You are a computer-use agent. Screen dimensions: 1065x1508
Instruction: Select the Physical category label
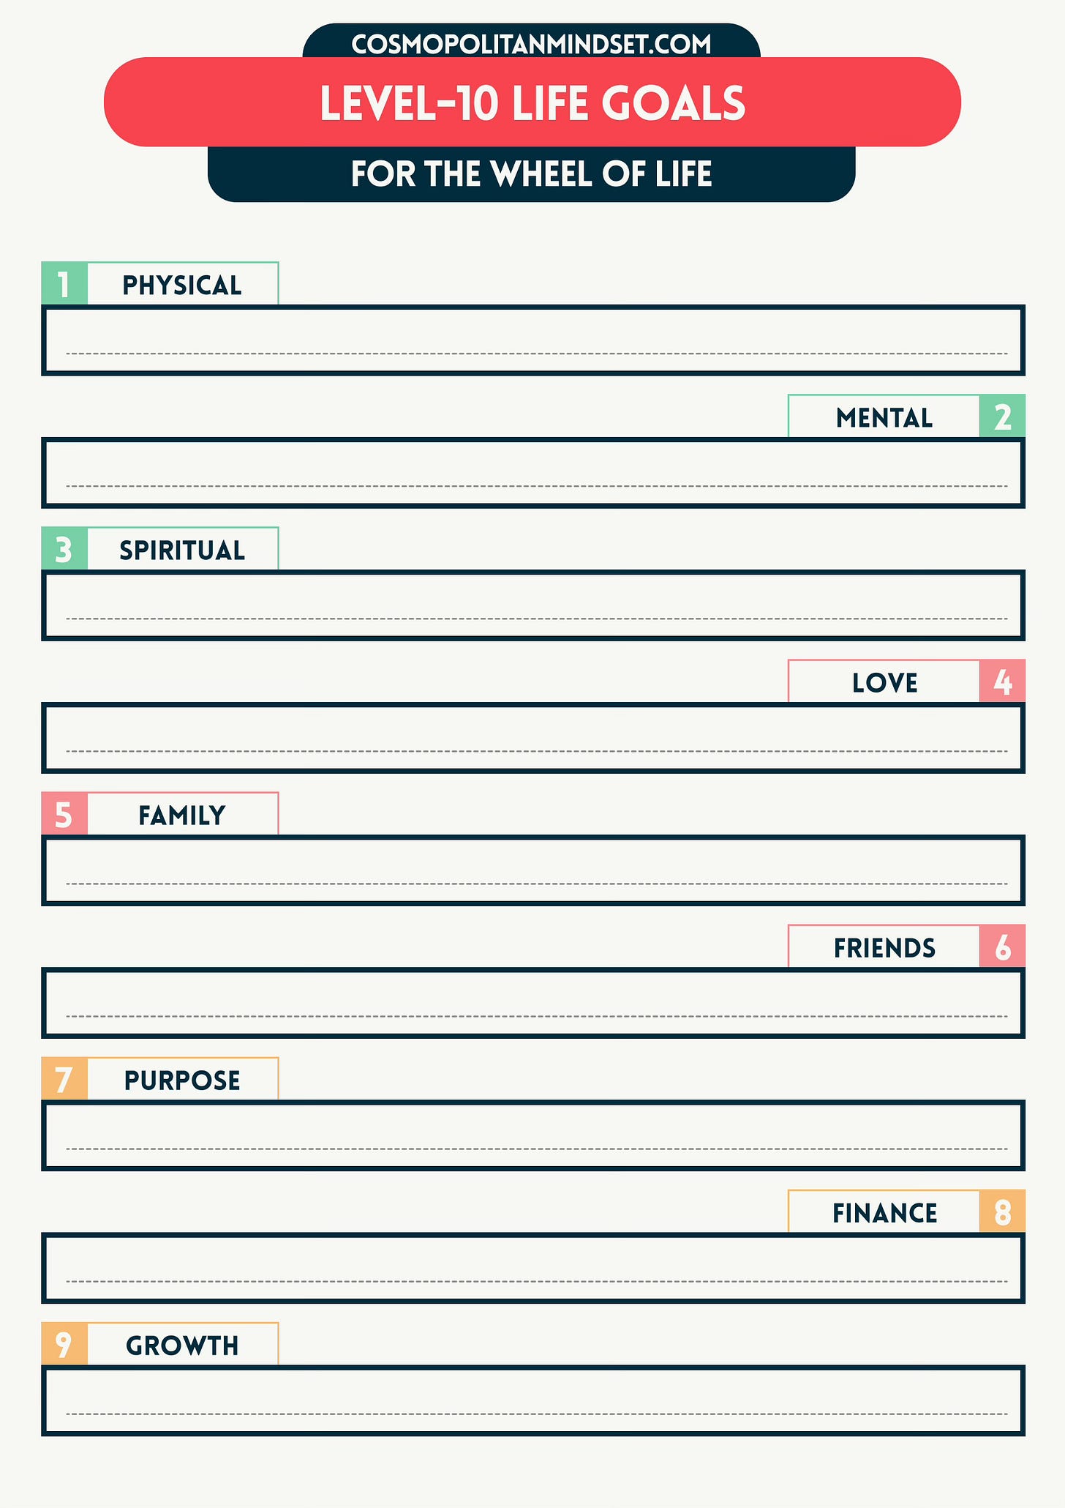tap(182, 285)
